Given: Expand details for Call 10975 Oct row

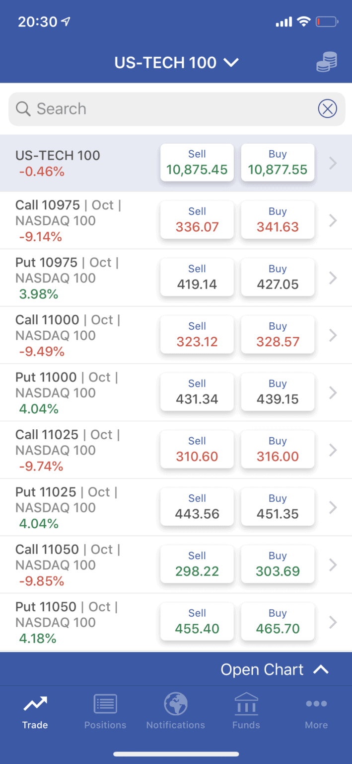Looking at the screenshot, I should (333, 220).
